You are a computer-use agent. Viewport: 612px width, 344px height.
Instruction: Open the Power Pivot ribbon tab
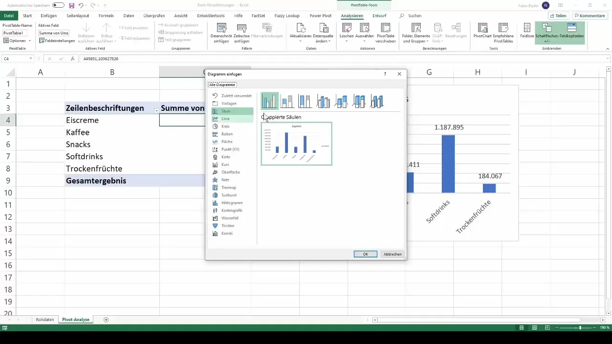(321, 16)
